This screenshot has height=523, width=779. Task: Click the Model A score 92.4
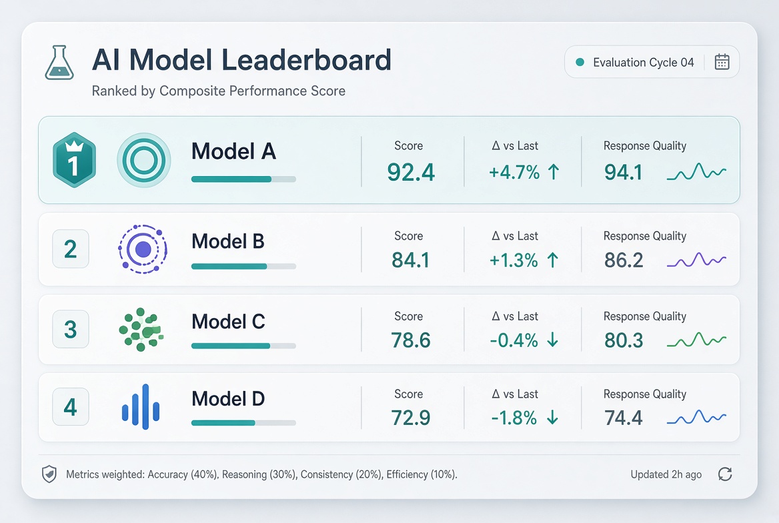pyautogui.click(x=411, y=173)
